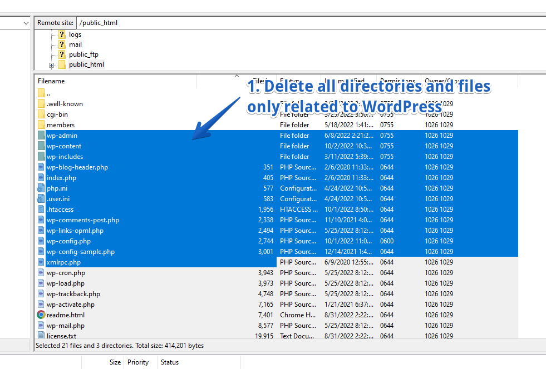The height and width of the screenshot is (389, 546).
Task: Click the mail folder question-mark icon
Action: point(62,44)
